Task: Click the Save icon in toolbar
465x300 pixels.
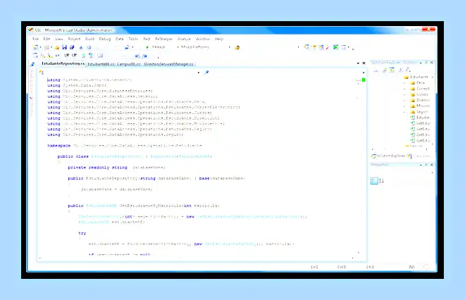Action: (64, 47)
